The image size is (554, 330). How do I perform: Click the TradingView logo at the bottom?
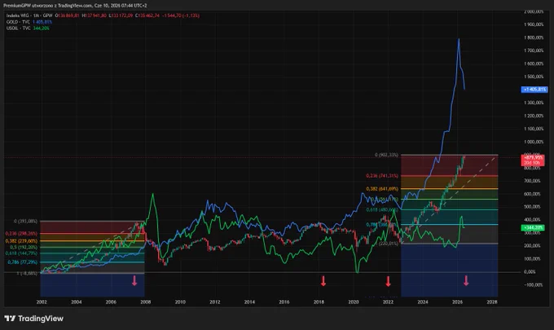(x=33, y=319)
